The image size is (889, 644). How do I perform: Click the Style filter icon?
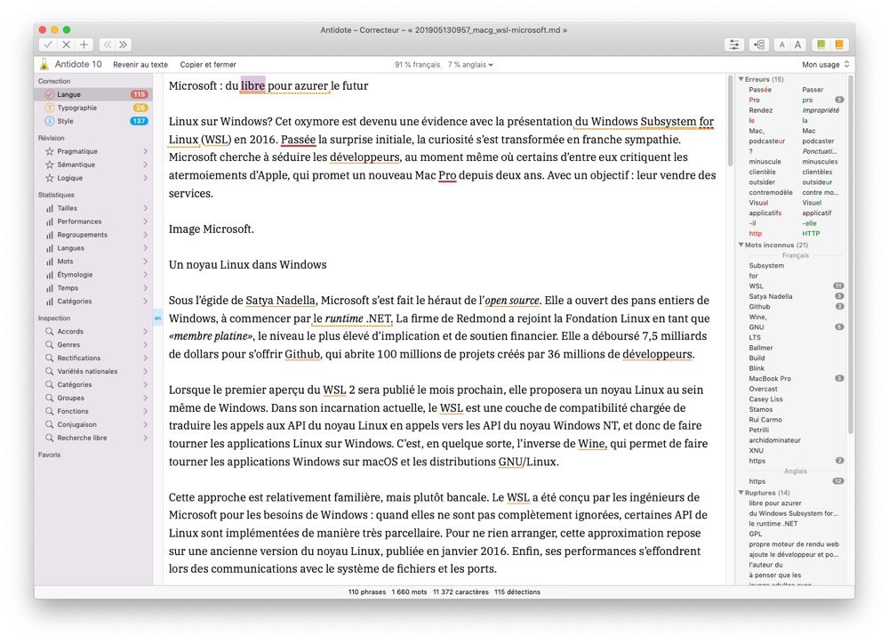49,121
